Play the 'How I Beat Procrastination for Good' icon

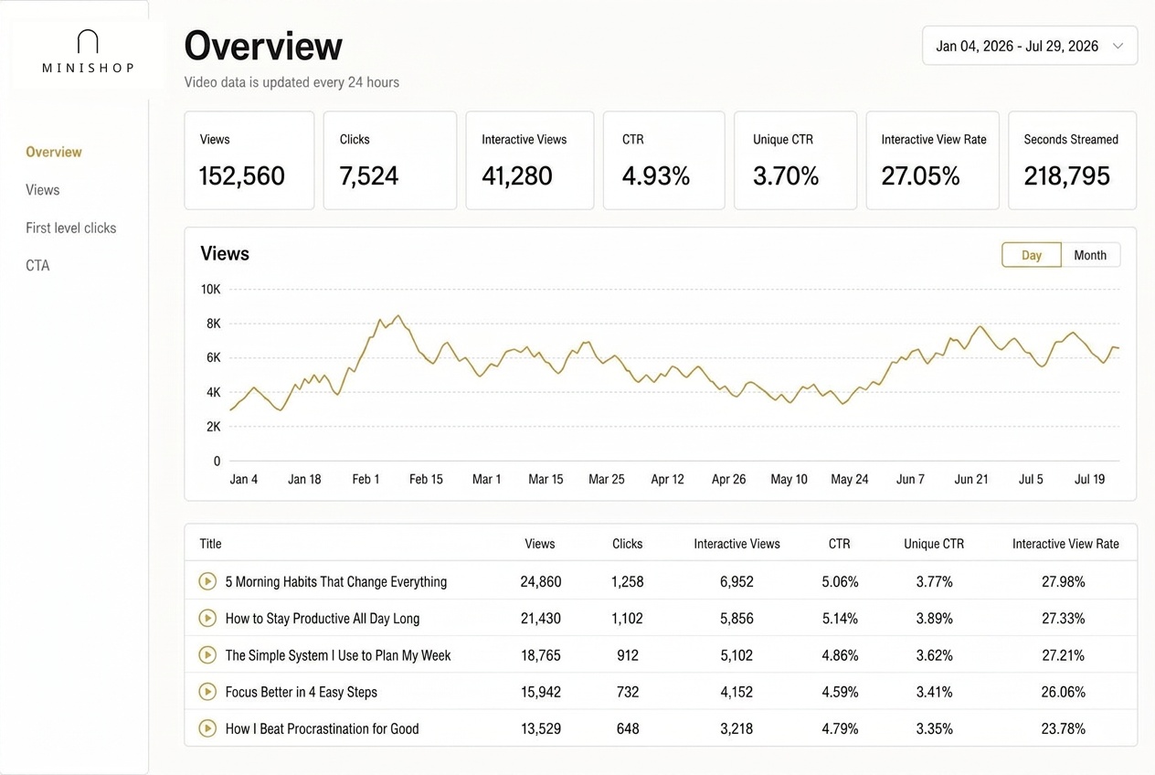(x=207, y=728)
